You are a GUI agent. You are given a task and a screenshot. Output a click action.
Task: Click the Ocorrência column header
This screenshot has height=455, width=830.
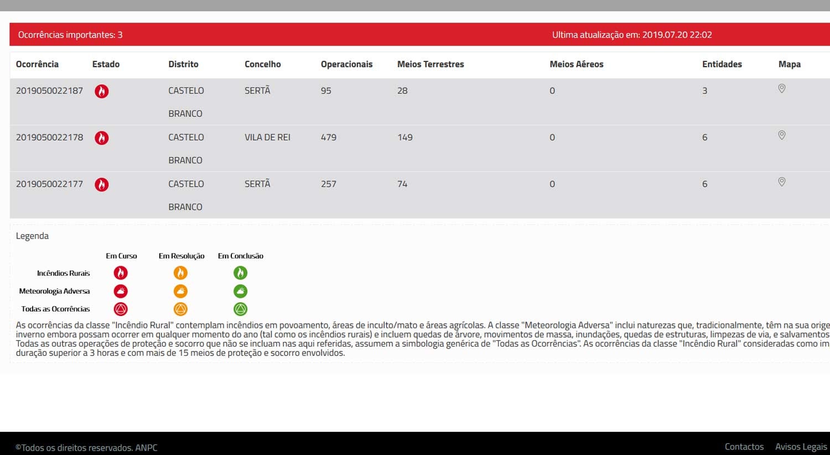click(x=37, y=64)
